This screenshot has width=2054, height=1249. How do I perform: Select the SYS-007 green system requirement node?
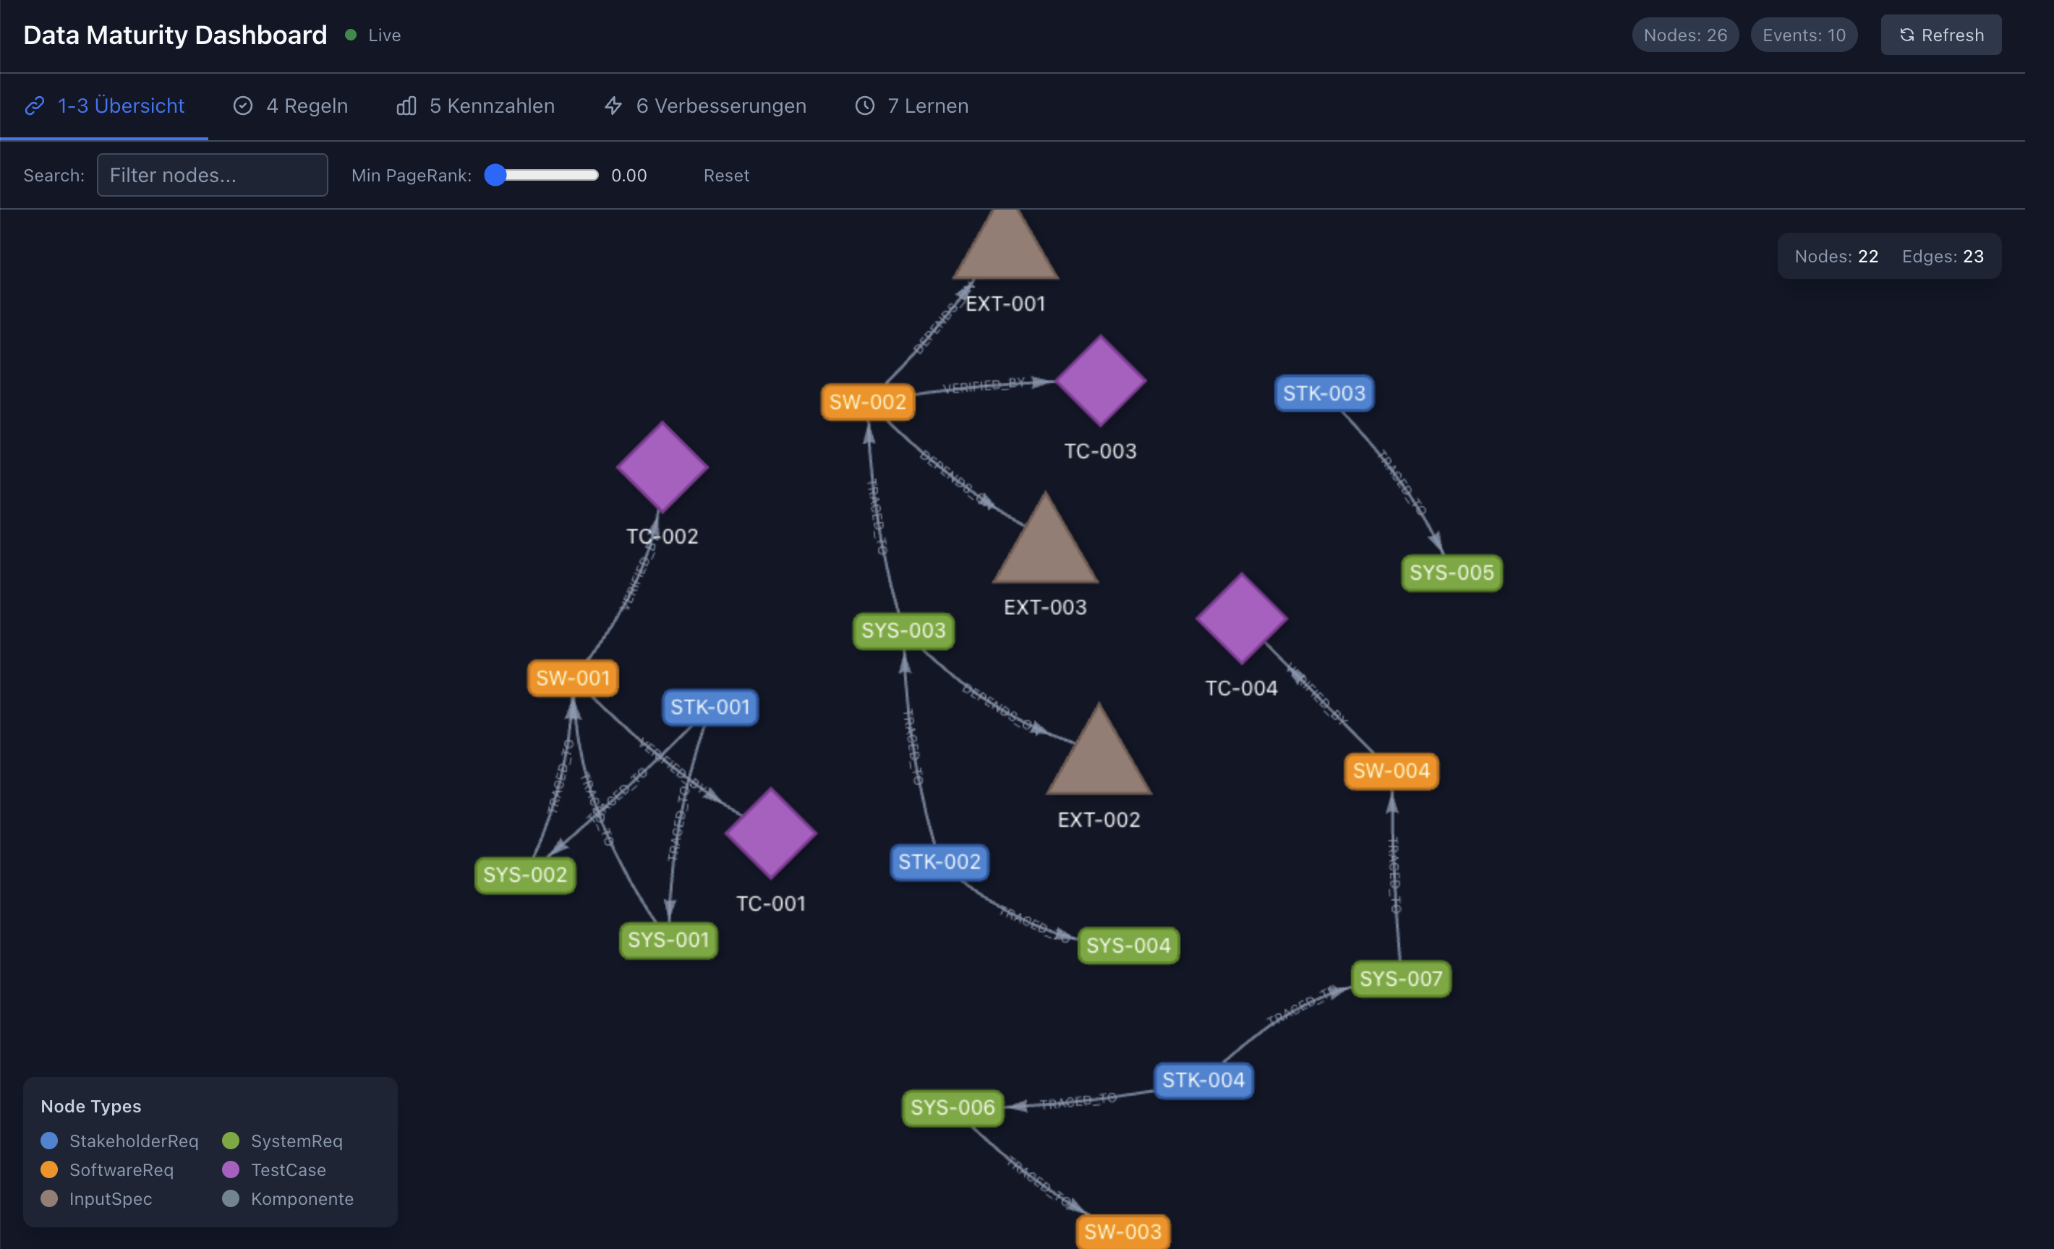click(1400, 978)
